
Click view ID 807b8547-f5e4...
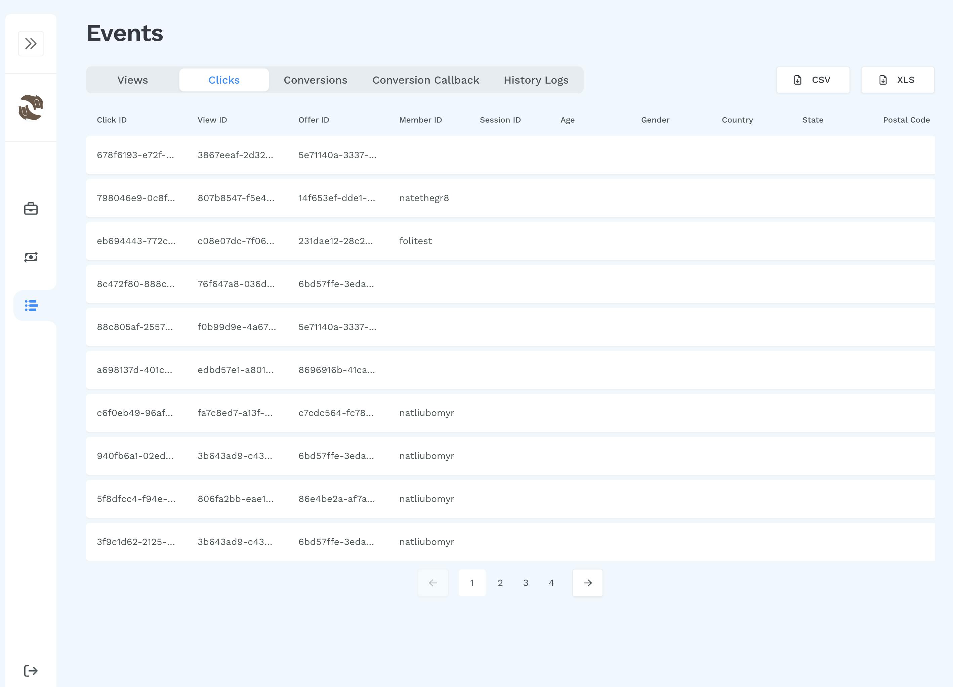[236, 198]
